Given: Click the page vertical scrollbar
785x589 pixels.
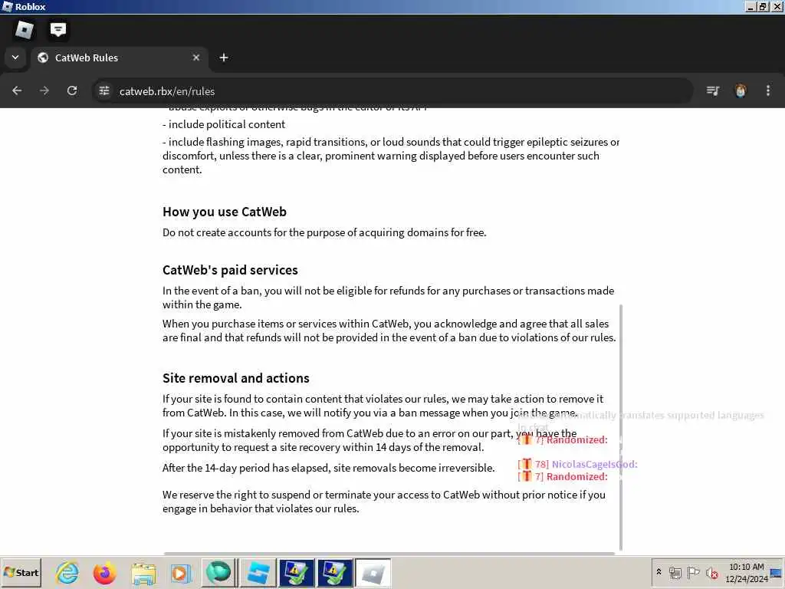Looking at the screenshot, I should pyautogui.click(x=621, y=427).
